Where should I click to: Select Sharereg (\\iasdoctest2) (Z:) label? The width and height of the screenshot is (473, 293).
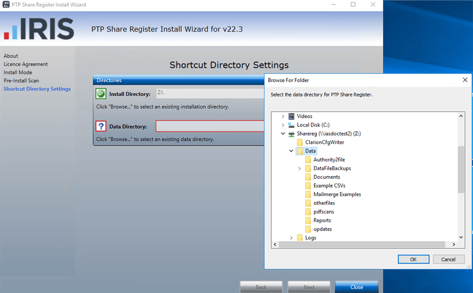click(329, 134)
